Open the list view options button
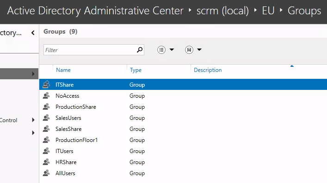327x183 pixels. point(161,50)
